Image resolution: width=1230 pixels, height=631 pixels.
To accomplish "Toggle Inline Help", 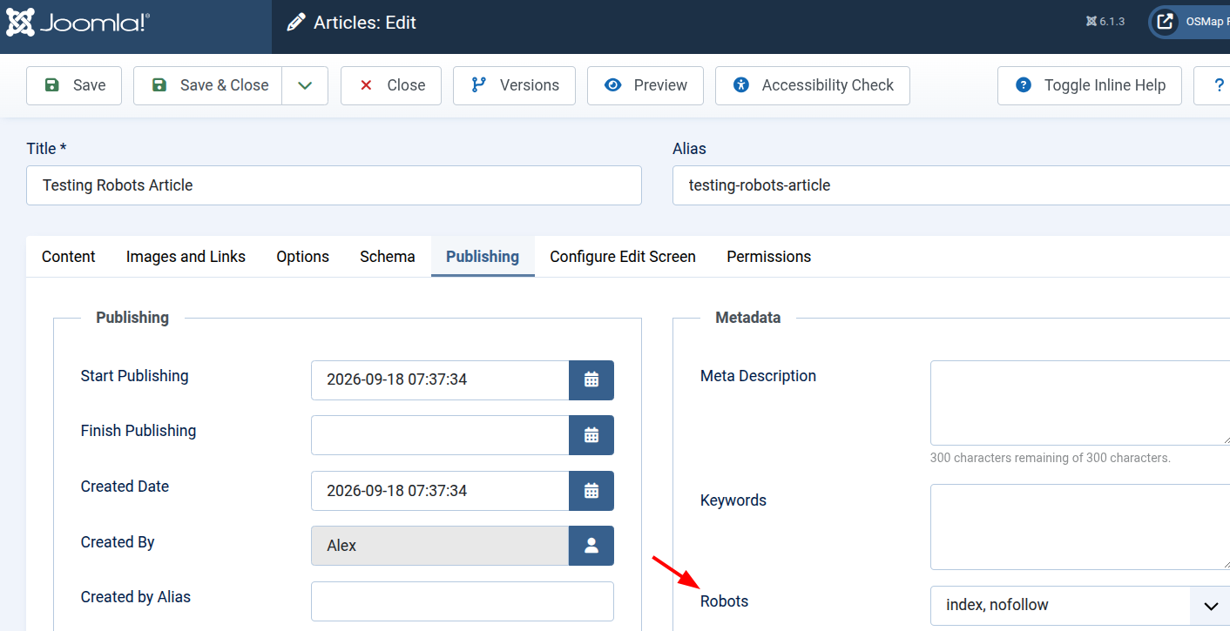I will point(1090,85).
